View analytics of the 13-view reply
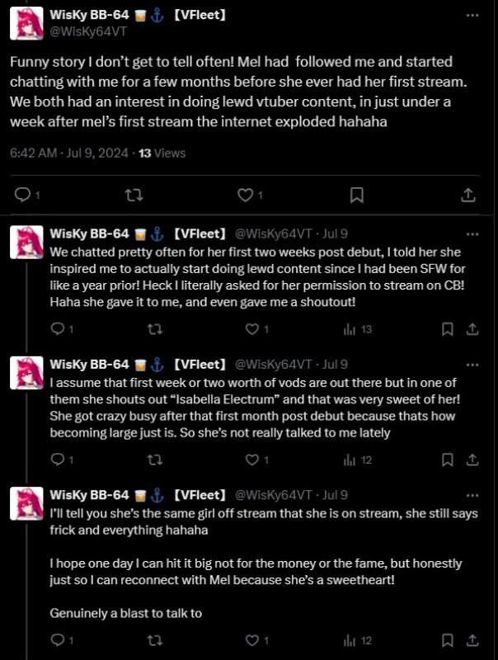The width and height of the screenshot is (498, 660). tap(358, 329)
